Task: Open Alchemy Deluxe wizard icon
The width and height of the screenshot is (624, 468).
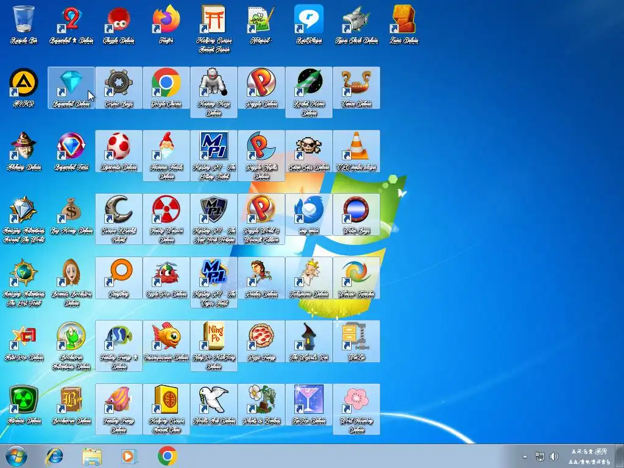Action: coord(24,151)
